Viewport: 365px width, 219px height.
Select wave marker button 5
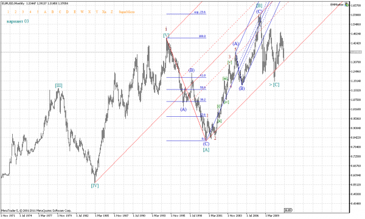tap(38, 12)
